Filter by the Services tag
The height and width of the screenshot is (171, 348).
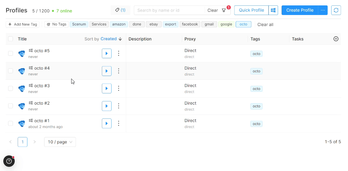[99, 24]
